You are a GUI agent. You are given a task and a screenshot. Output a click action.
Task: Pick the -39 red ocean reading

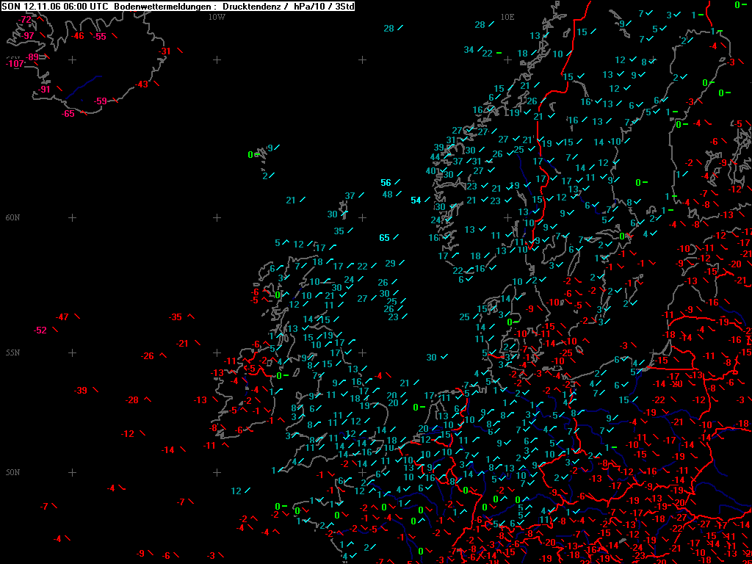81,391
